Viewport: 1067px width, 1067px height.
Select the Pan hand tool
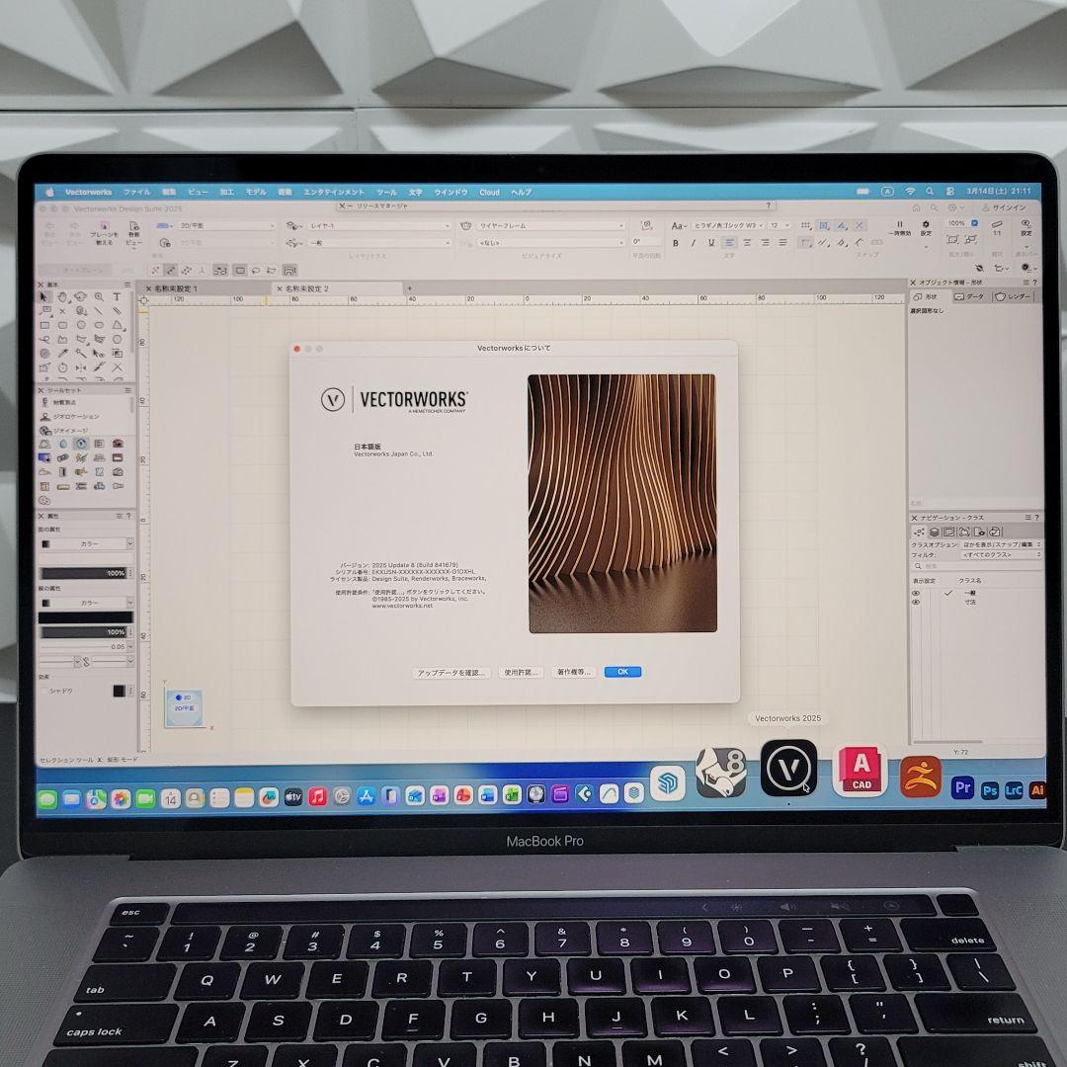pos(62,296)
